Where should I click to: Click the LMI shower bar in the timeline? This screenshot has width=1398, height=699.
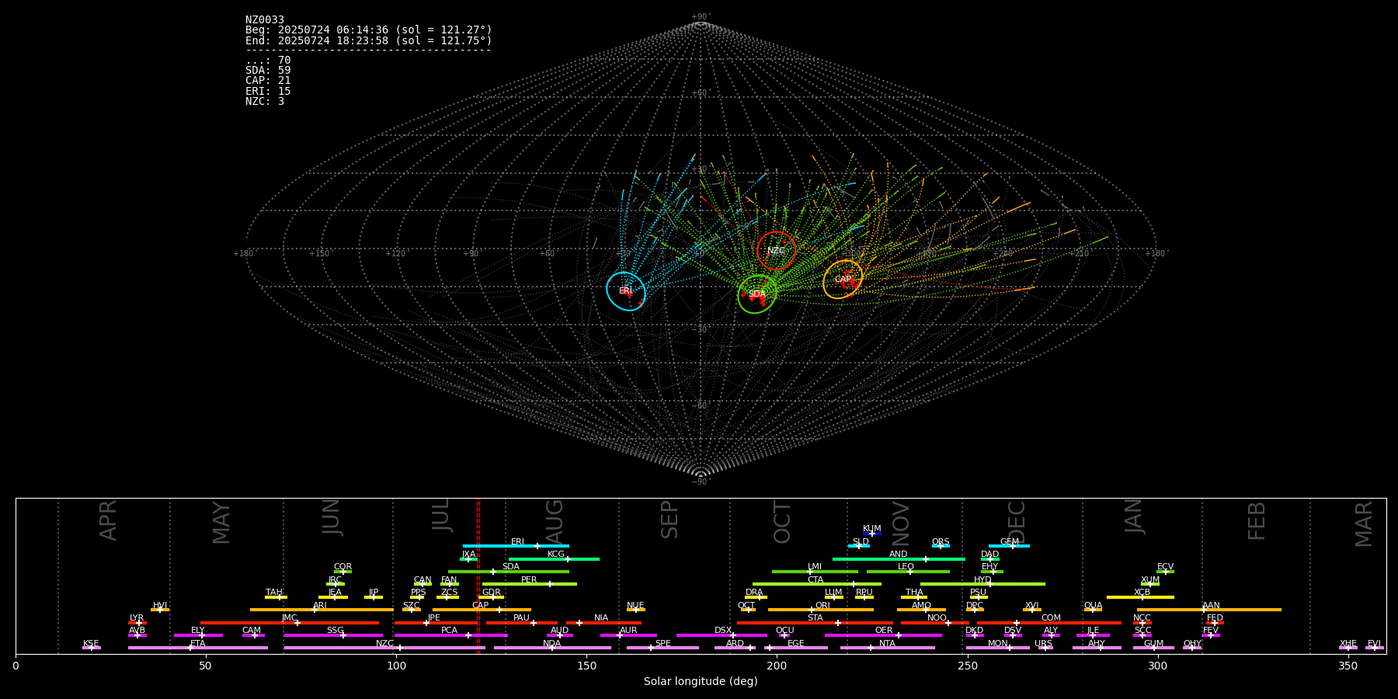[815, 572]
